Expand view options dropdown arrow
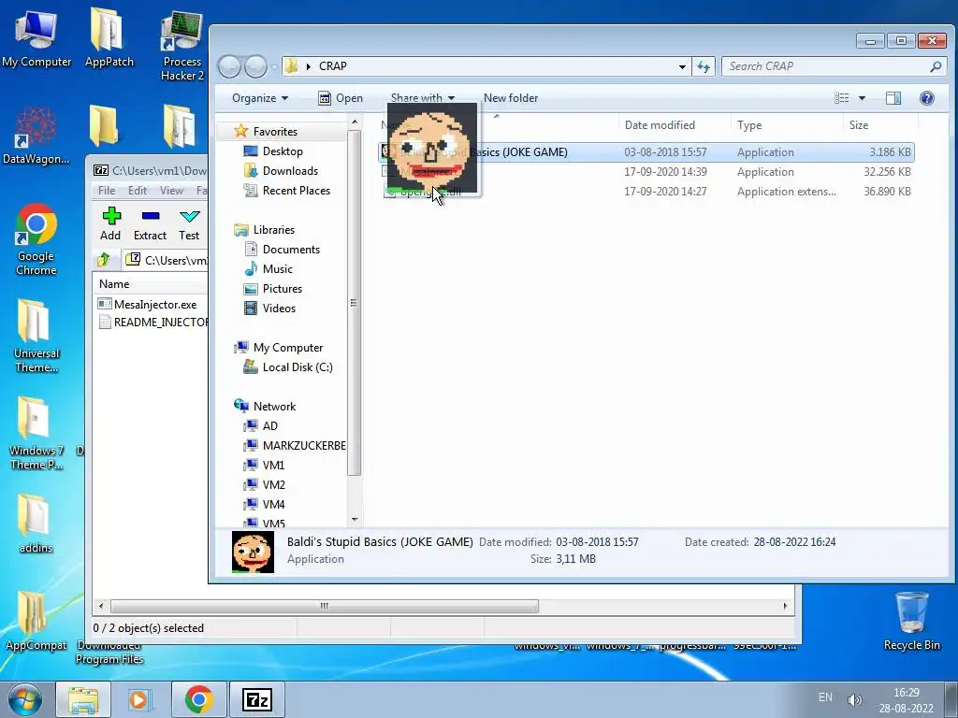Image resolution: width=958 pixels, height=718 pixels. coord(862,97)
